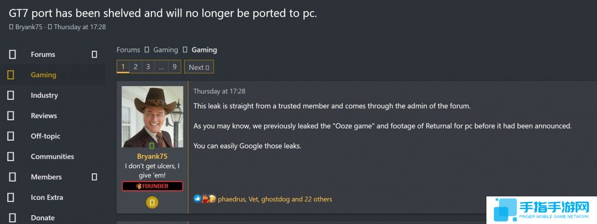Click the gold badge under Bryank75's avatar
This screenshot has width=597, height=224.
pyautogui.click(x=152, y=202)
